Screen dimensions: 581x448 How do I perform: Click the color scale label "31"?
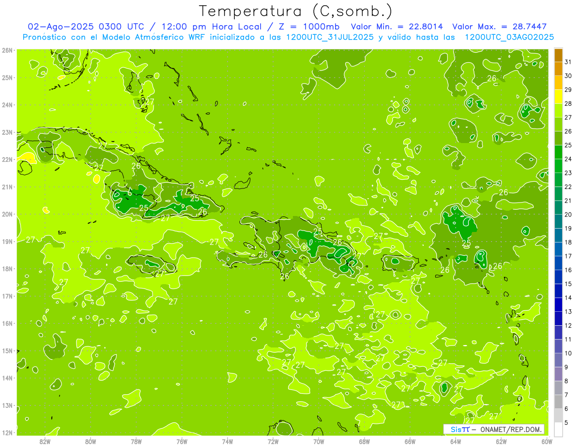click(568, 62)
